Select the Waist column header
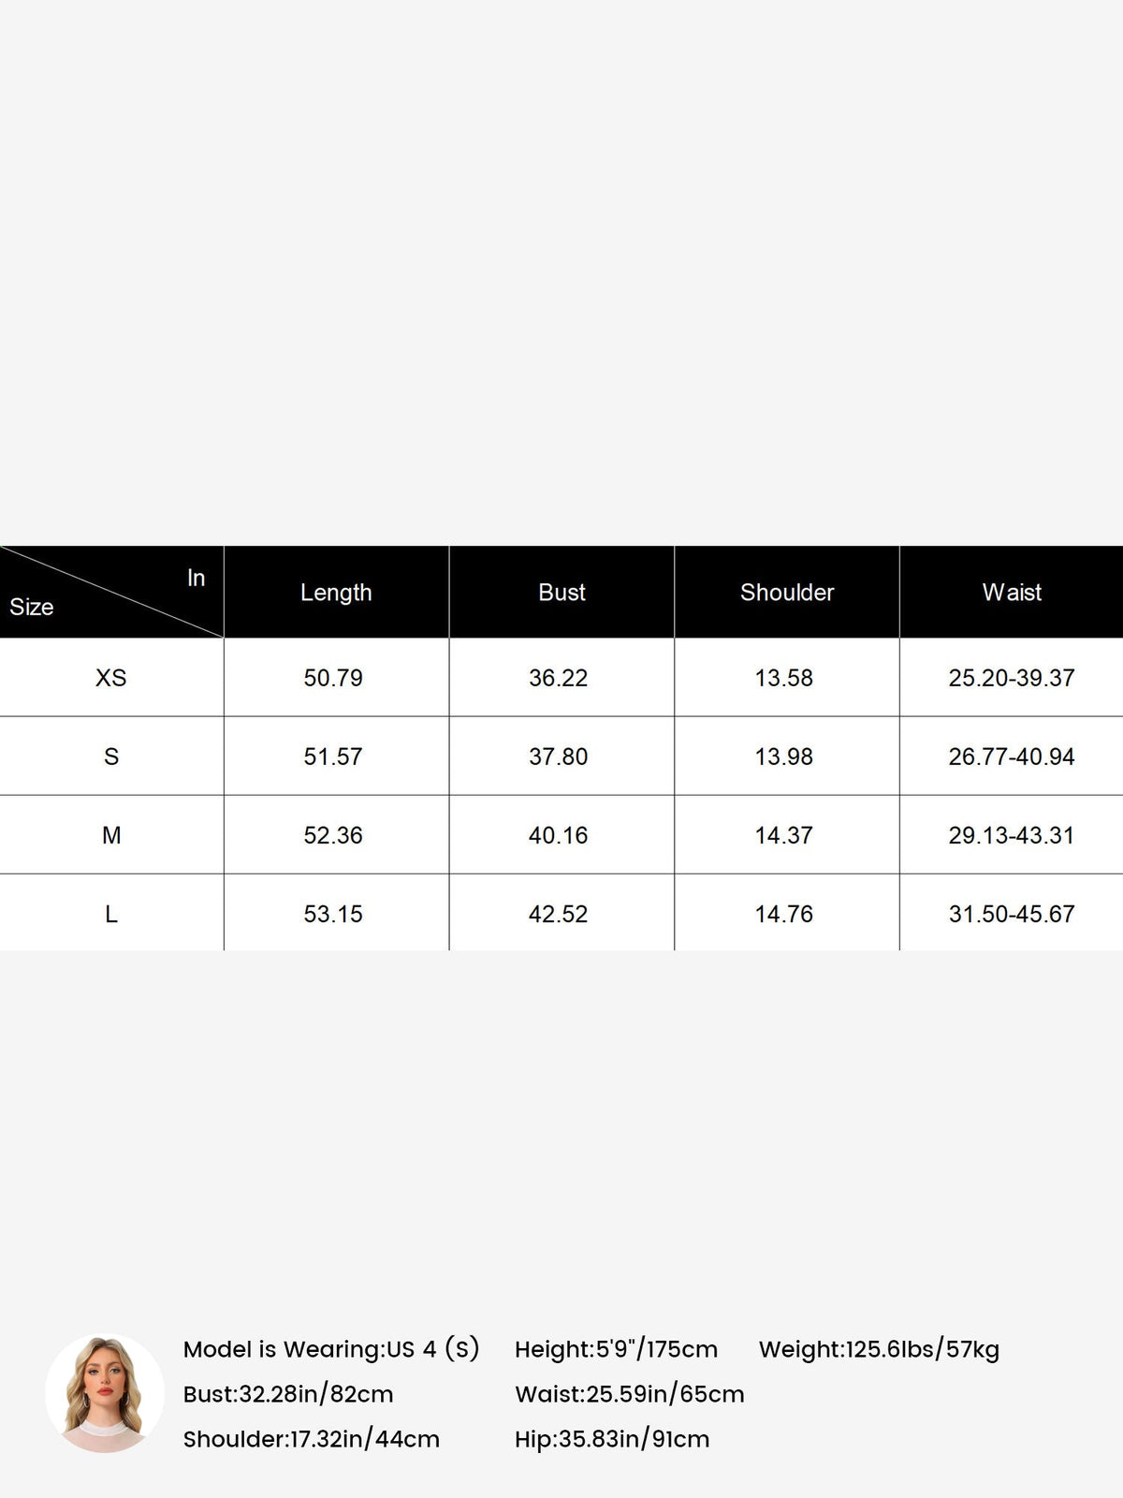Screen dimensions: 1123x1498 1012,593
